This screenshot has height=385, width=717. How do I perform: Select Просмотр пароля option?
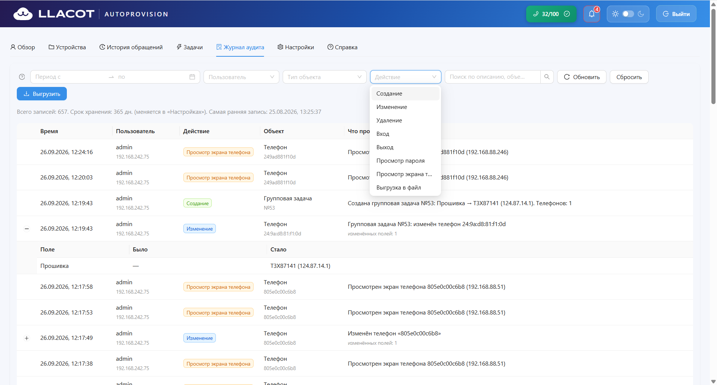coord(406,161)
